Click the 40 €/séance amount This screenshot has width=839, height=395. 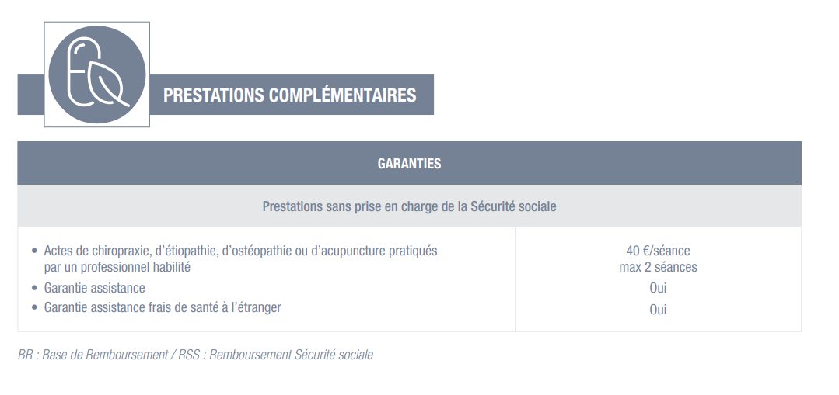[x=658, y=251]
